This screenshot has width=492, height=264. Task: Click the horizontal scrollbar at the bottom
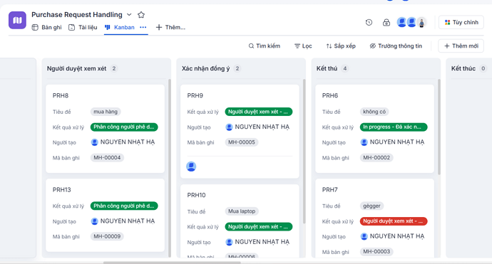click(172, 263)
